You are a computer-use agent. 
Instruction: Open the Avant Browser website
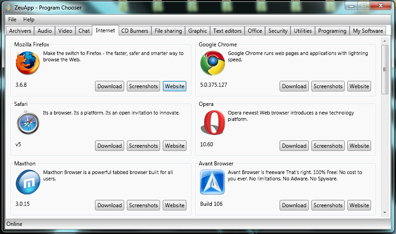click(x=359, y=205)
